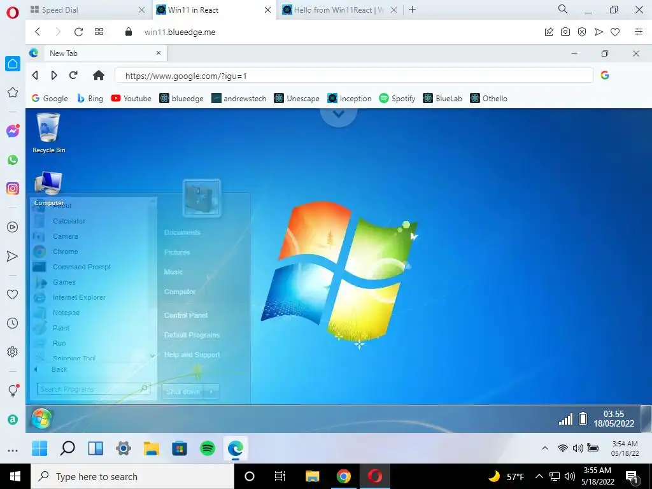This screenshot has height=489, width=652.
Task: Refresh the emulated Edge page
Action: click(74, 75)
